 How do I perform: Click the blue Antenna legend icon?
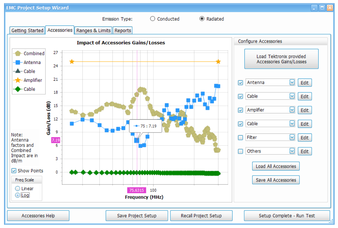(x=18, y=62)
